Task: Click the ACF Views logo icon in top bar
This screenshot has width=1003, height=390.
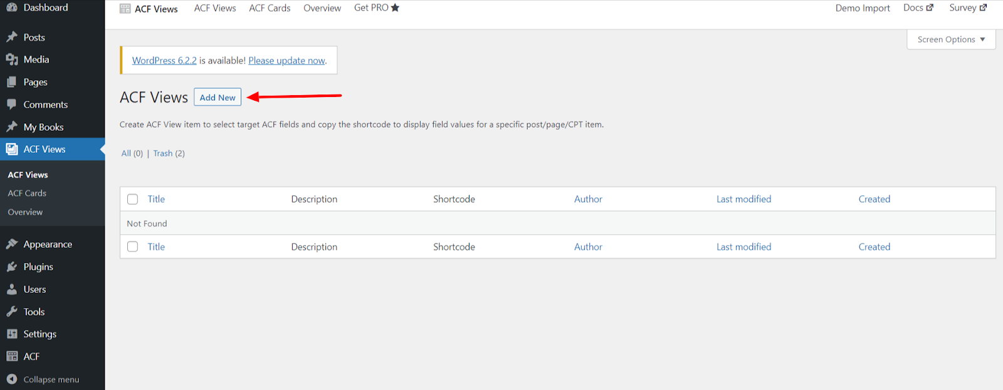Action: pos(125,9)
